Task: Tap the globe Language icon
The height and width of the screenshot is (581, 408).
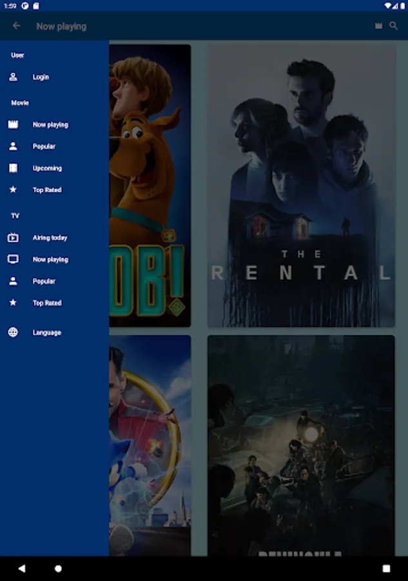Action: click(x=13, y=332)
